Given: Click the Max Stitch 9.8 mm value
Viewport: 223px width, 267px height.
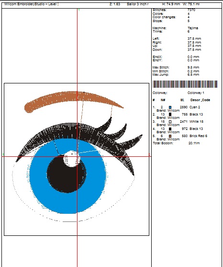Looking at the screenshot, I should point(193,68).
